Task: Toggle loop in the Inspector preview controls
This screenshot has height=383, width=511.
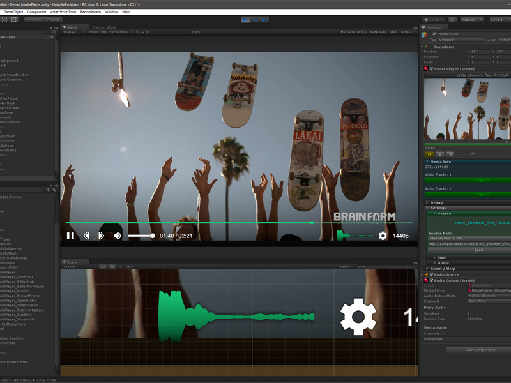Action: tap(439, 154)
